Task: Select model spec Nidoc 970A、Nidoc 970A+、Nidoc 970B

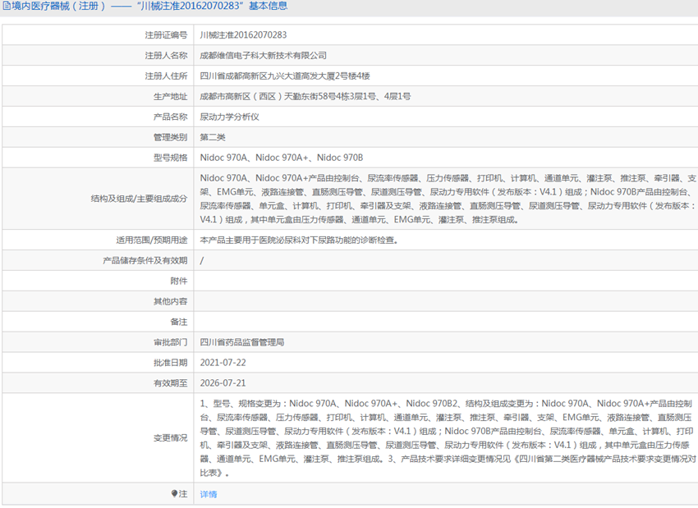Action: pyautogui.click(x=282, y=158)
